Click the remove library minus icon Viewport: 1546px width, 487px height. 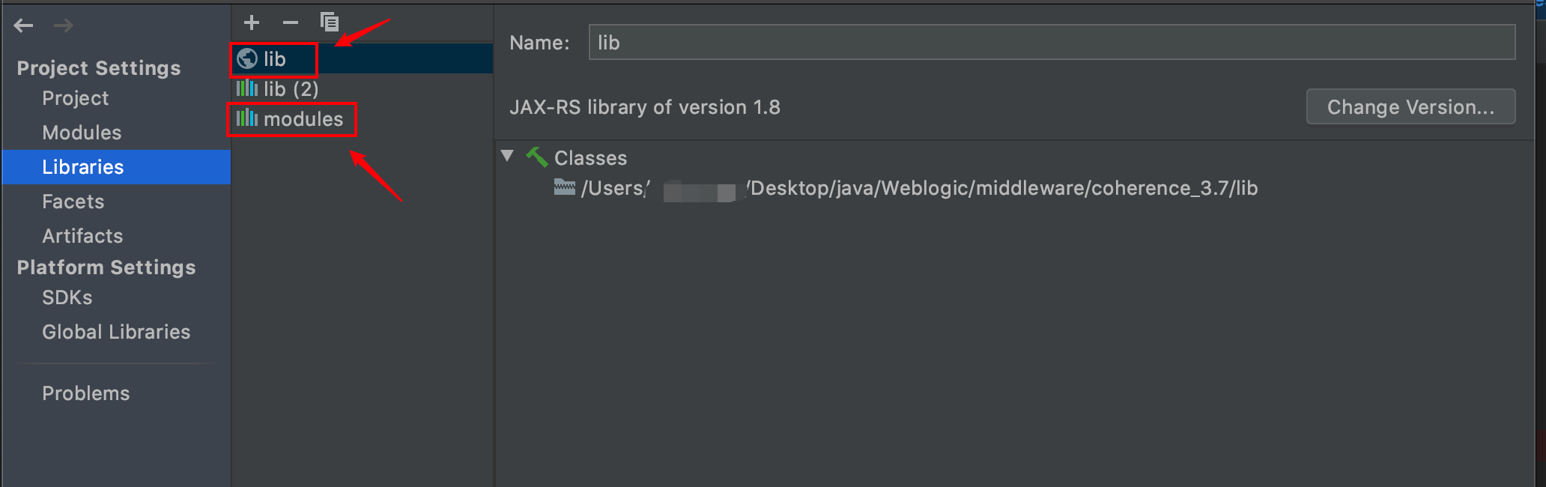click(291, 22)
